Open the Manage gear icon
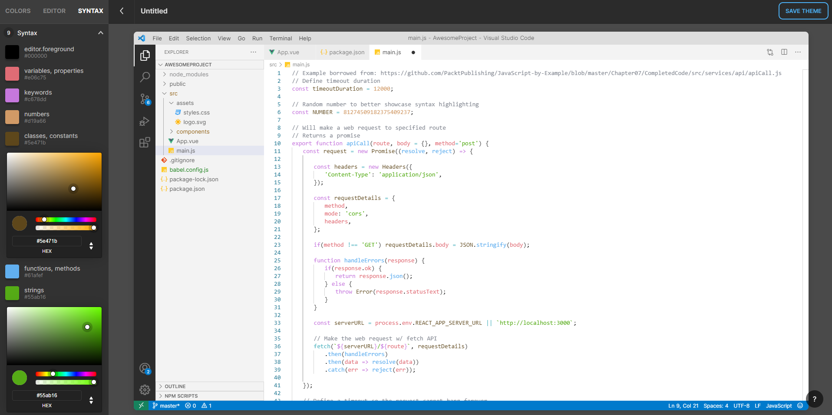832x415 pixels. (145, 390)
